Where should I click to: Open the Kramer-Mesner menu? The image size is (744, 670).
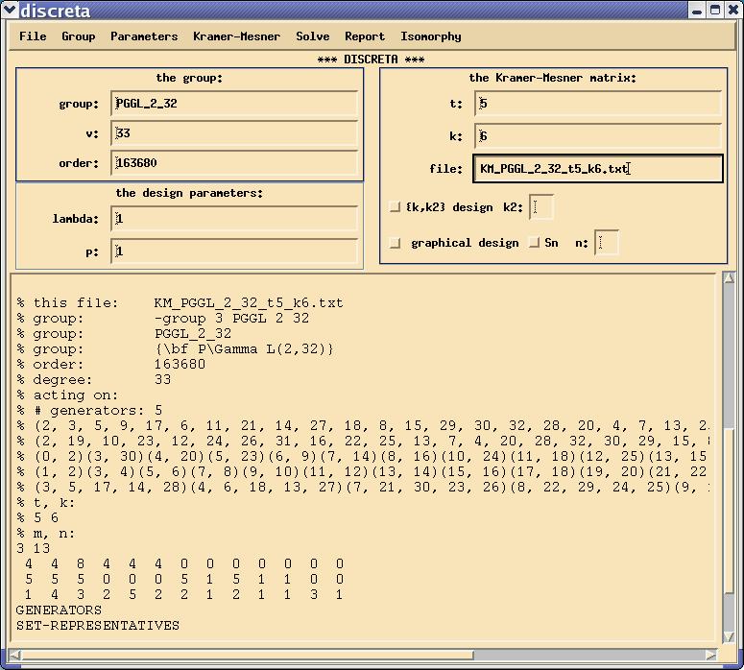coord(236,36)
